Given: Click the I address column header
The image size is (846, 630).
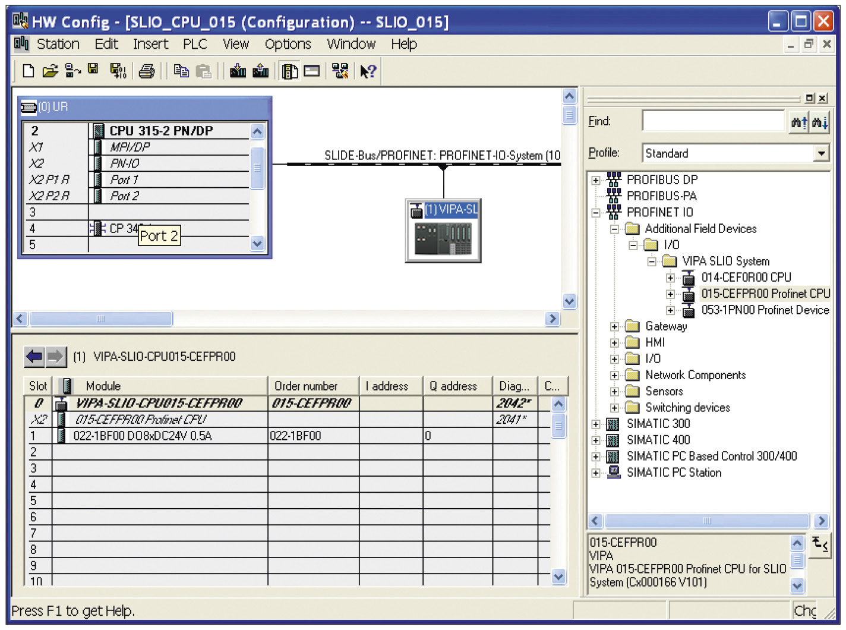Looking at the screenshot, I should point(391,386).
